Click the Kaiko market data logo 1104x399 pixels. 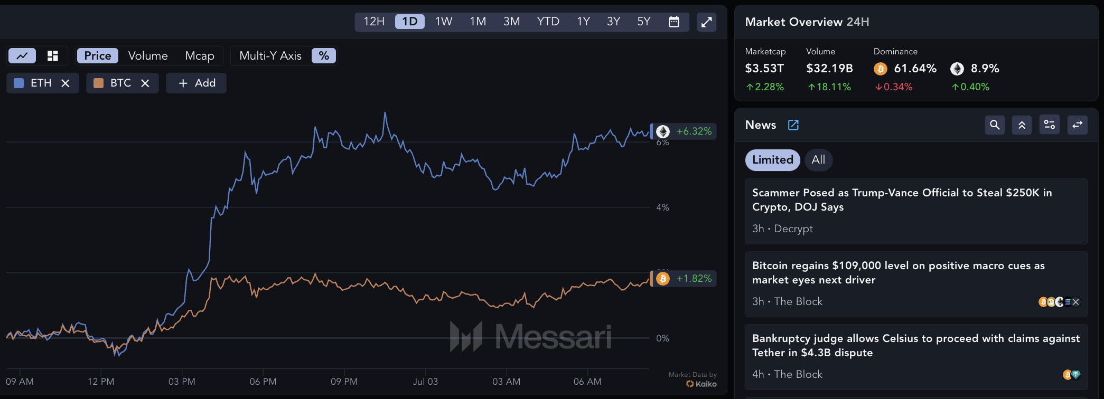[x=701, y=384]
